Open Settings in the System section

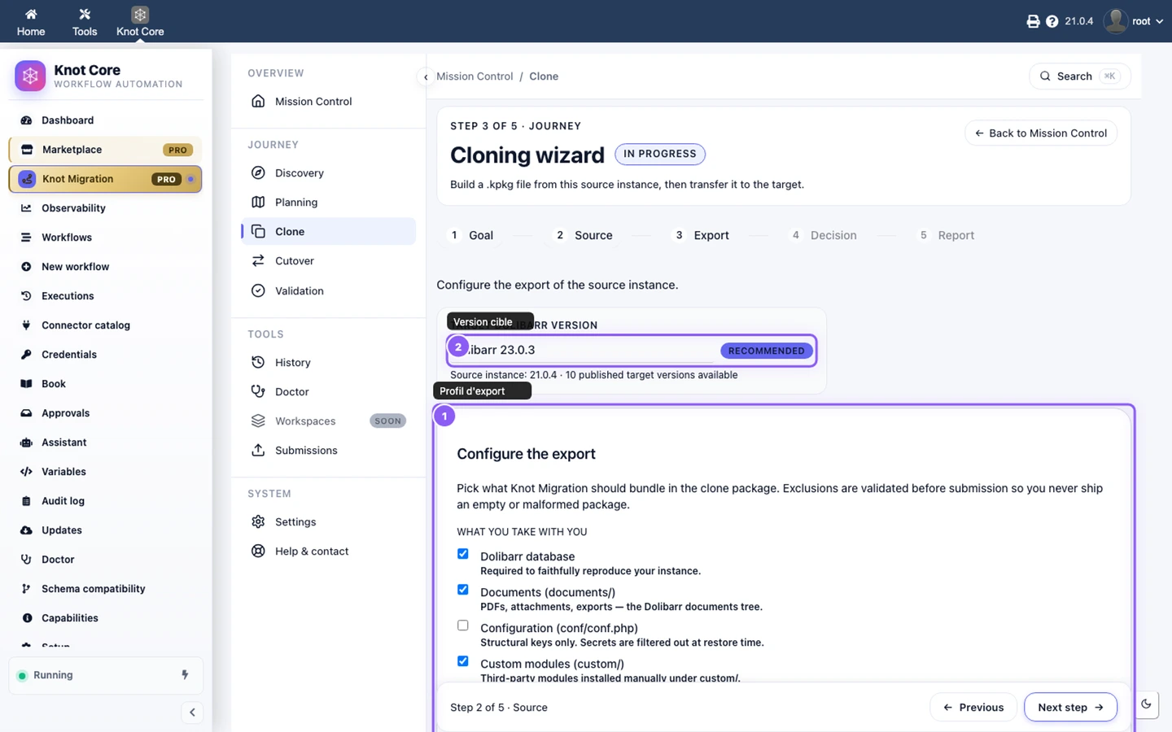[x=329, y=522]
